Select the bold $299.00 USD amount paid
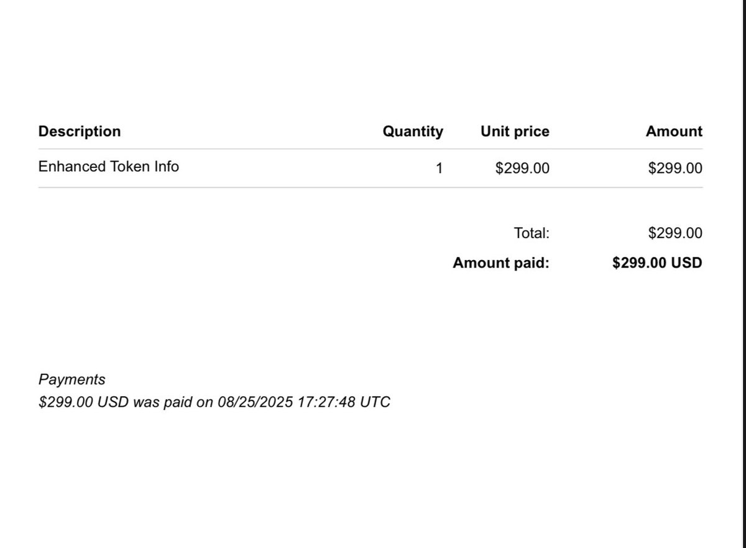Viewport: 746px width, 548px height. coord(657,262)
